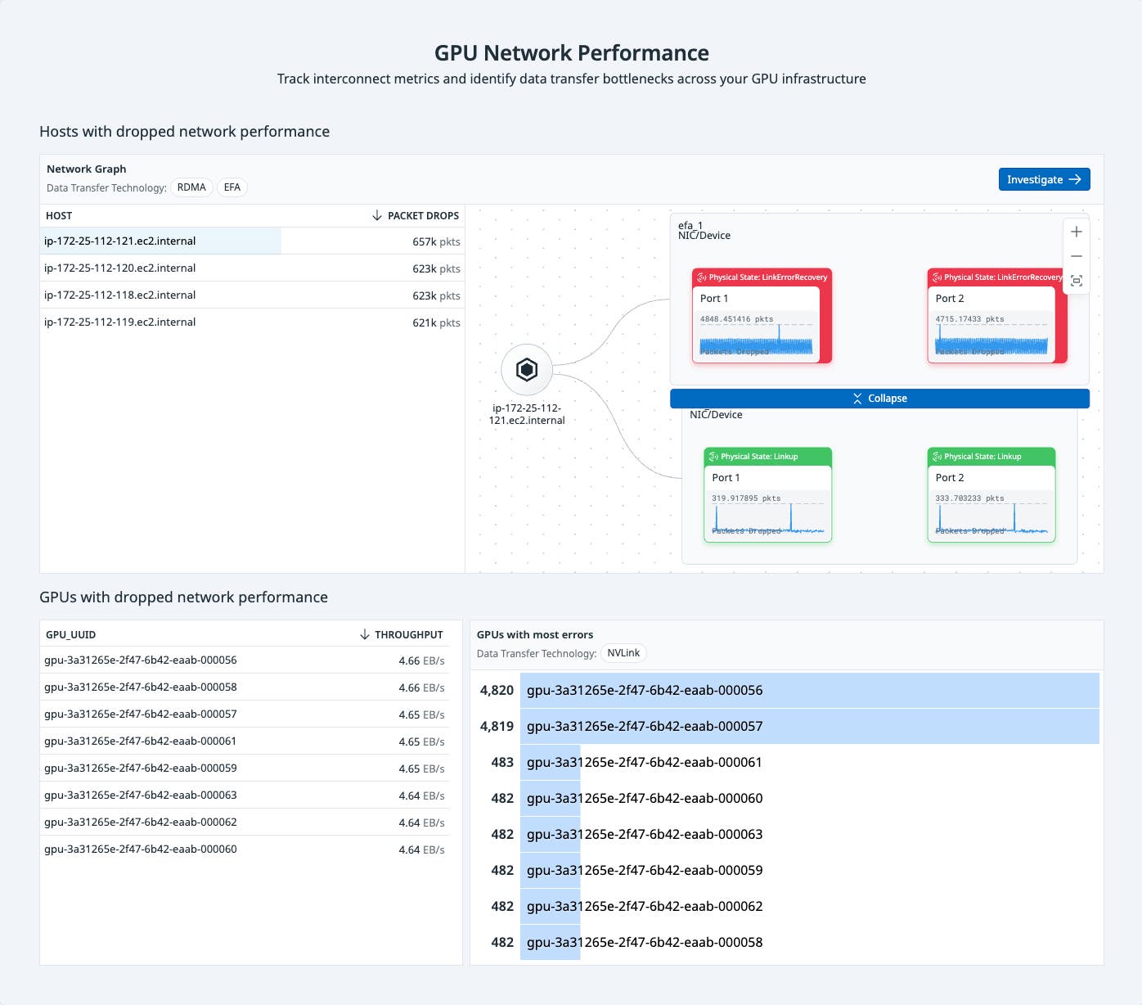
Task: Click the antenna icon on Port 1 Linkup badge
Action: pos(712,457)
